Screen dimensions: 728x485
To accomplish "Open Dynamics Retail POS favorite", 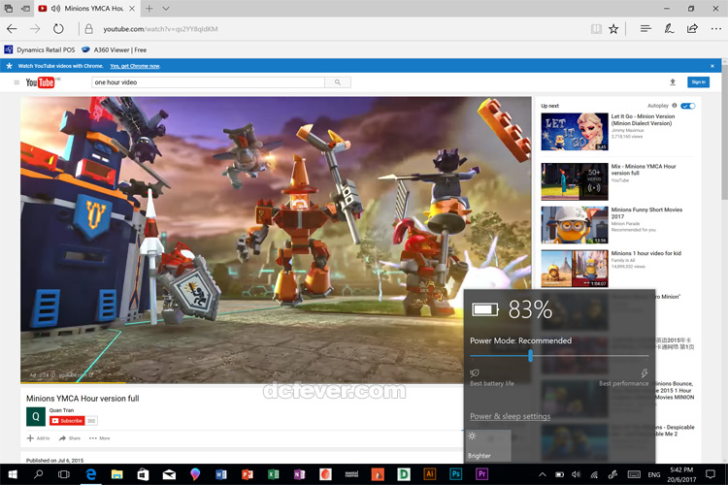I will click(x=40, y=49).
